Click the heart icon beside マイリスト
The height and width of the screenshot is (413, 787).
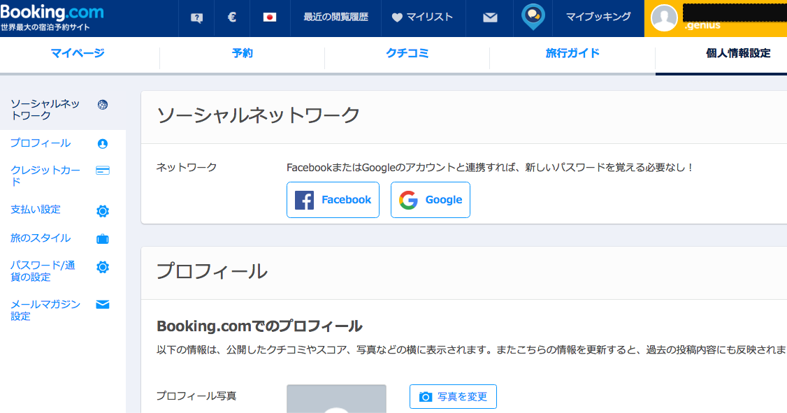[x=397, y=17]
